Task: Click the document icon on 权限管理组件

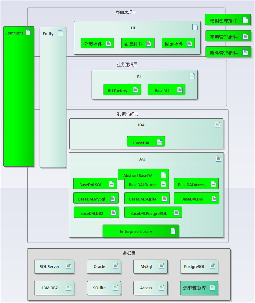Action: pos(245,20)
